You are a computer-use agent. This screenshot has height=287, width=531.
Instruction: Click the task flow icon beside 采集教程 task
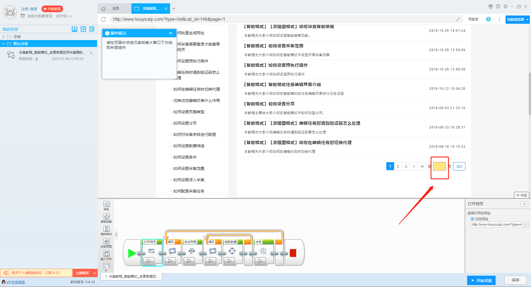coord(11,55)
